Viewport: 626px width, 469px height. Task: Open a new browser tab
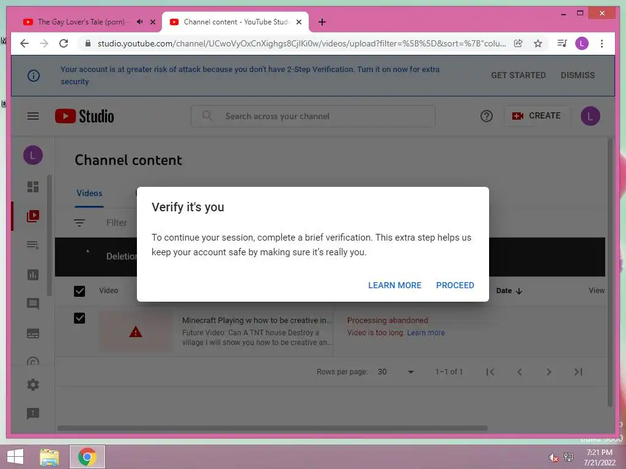[322, 22]
